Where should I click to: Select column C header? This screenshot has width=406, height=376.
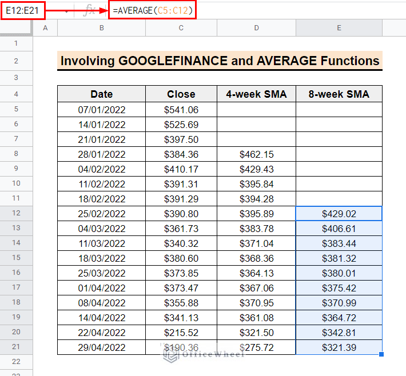pyautogui.click(x=181, y=28)
